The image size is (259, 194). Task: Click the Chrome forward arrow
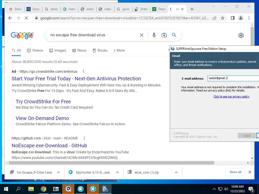[x=18, y=18]
